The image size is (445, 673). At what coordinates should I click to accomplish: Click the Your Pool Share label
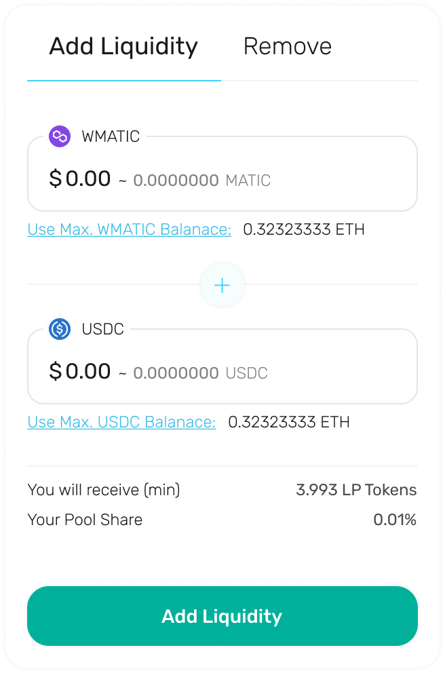pyautogui.click(x=85, y=520)
